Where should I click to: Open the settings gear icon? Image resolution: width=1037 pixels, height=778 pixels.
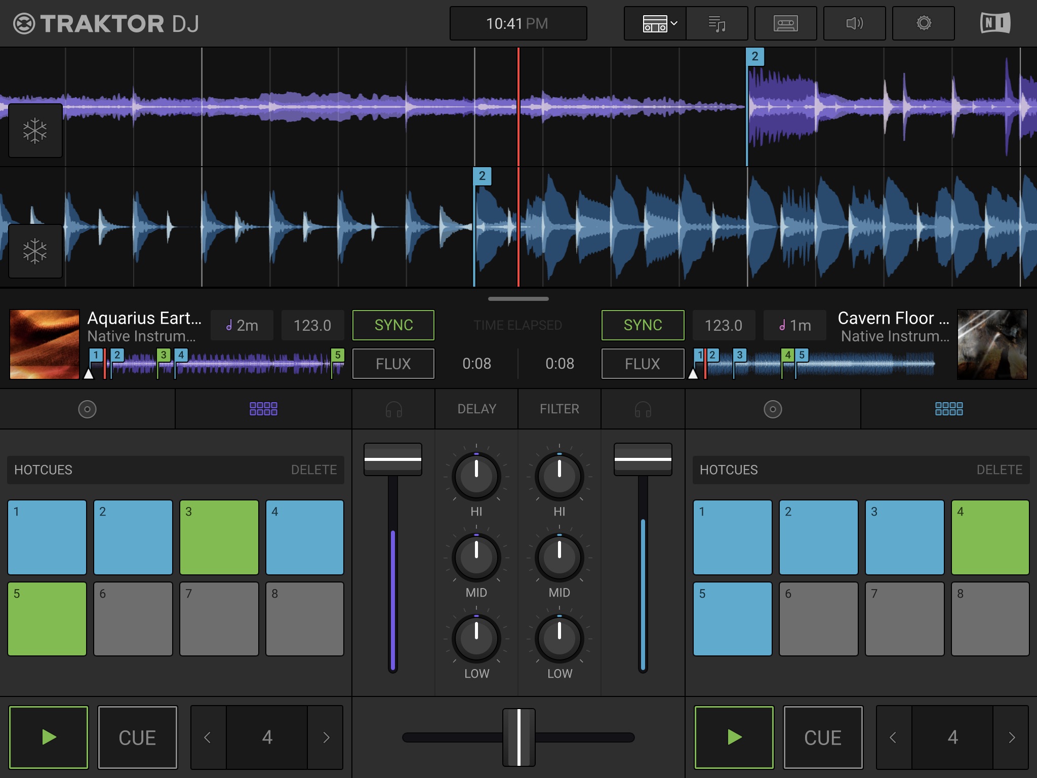[x=924, y=23]
